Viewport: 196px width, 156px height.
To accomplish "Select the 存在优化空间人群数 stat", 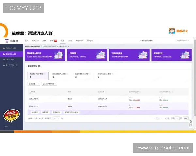I will tap(106, 76).
